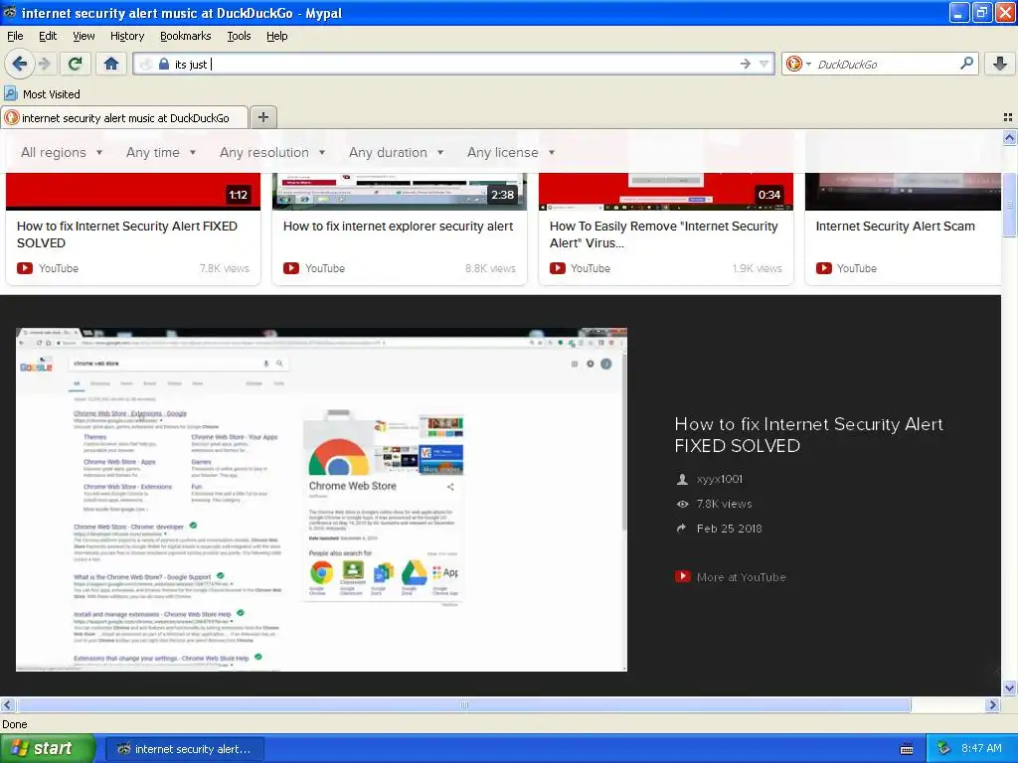Click the Most Visited bookmark icon
The width and height of the screenshot is (1018, 763).
10,93
